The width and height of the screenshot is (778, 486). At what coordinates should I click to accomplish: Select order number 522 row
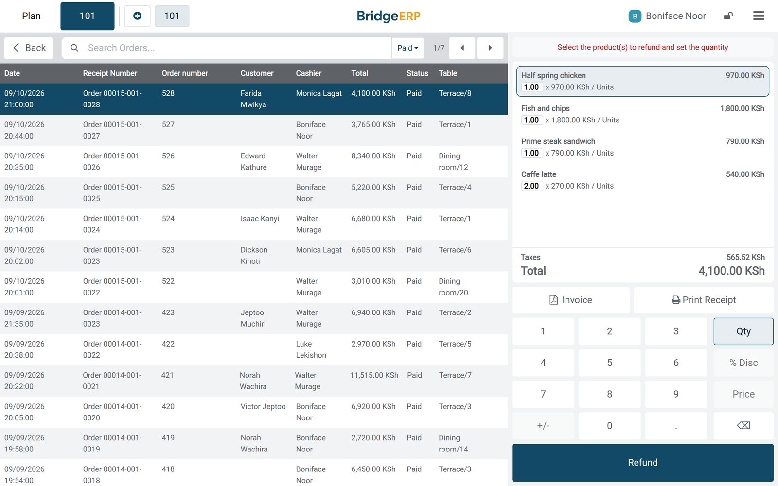click(x=254, y=287)
